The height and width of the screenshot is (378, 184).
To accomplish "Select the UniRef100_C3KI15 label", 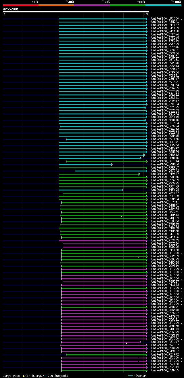I will click(x=165, y=336).
